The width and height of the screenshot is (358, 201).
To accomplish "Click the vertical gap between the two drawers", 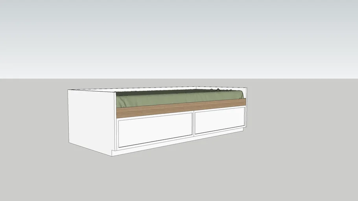I will pos(194,123).
